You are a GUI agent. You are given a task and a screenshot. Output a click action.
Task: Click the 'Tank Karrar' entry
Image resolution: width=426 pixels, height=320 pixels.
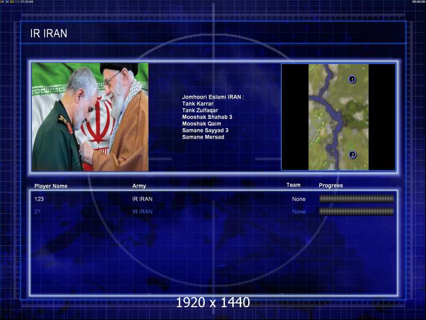(x=198, y=103)
